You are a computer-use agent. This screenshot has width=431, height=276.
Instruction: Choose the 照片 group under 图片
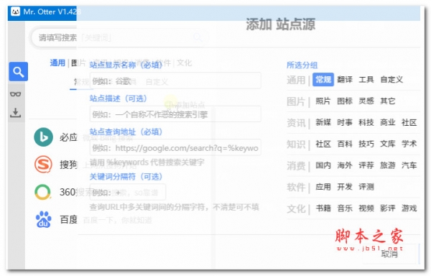pos(323,101)
